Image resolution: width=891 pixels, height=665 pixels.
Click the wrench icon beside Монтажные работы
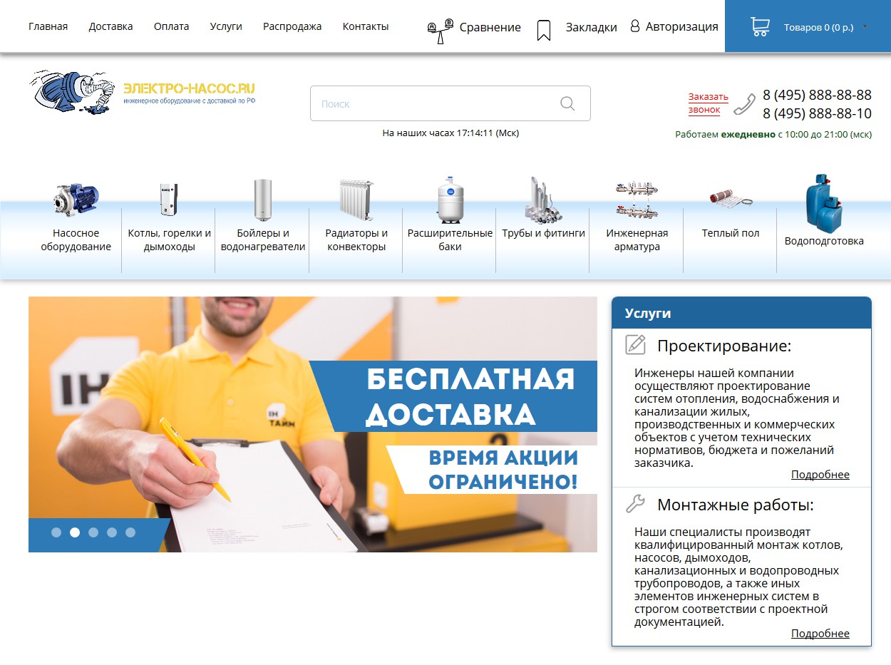click(x=635, y=504)
